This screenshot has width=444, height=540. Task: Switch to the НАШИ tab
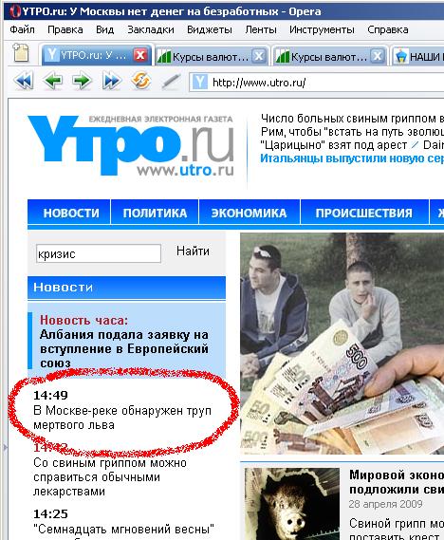click(x=417, y=56)
